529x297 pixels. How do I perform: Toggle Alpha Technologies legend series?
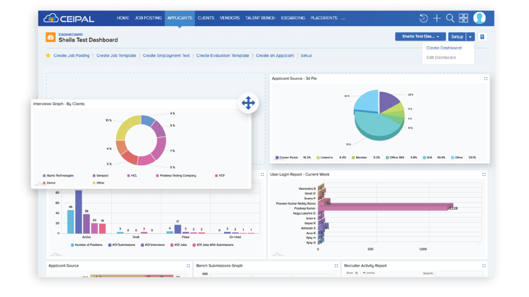(x=60, y=176)
